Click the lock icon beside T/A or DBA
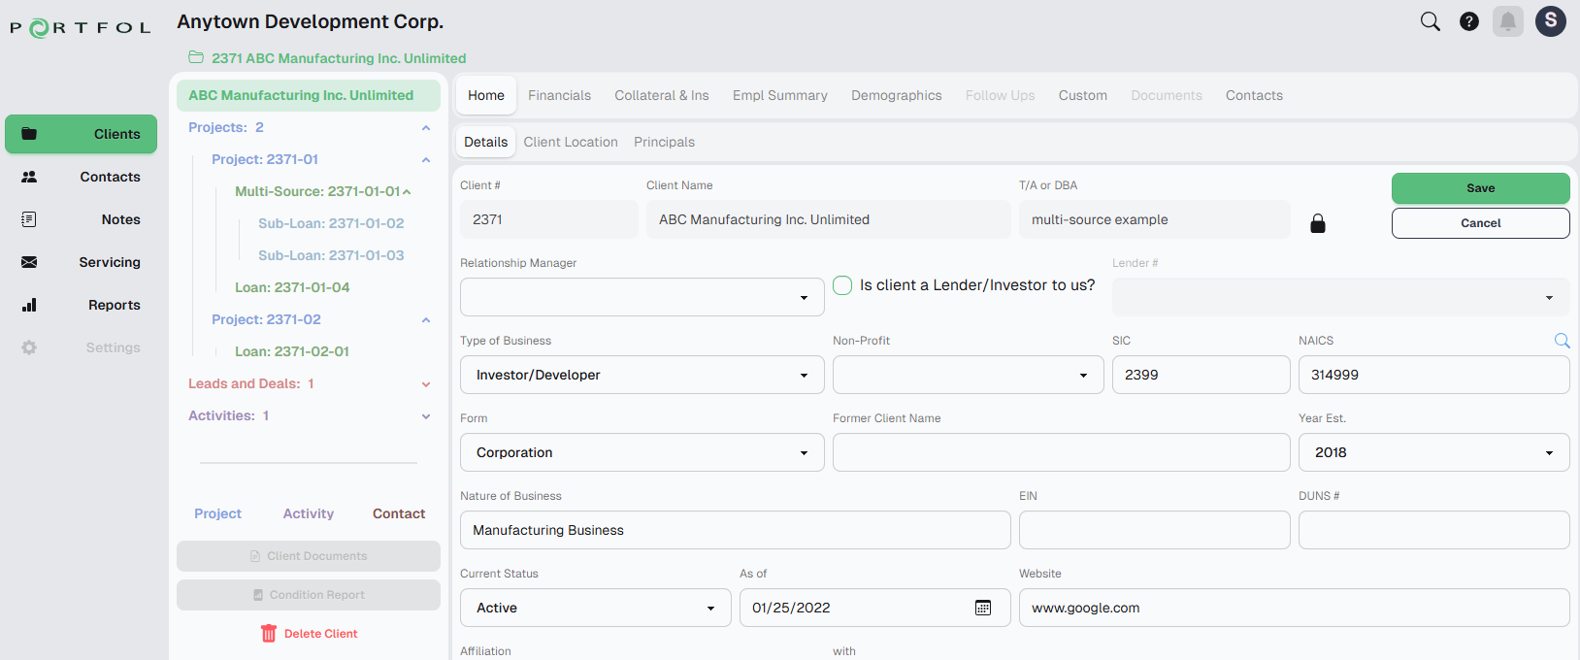The width and height of the screenshot is (1580, 660). [x=1318, y=223]
